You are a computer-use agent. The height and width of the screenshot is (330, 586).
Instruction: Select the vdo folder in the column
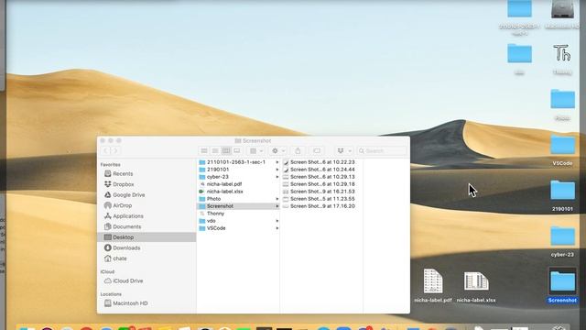[238, 221]
